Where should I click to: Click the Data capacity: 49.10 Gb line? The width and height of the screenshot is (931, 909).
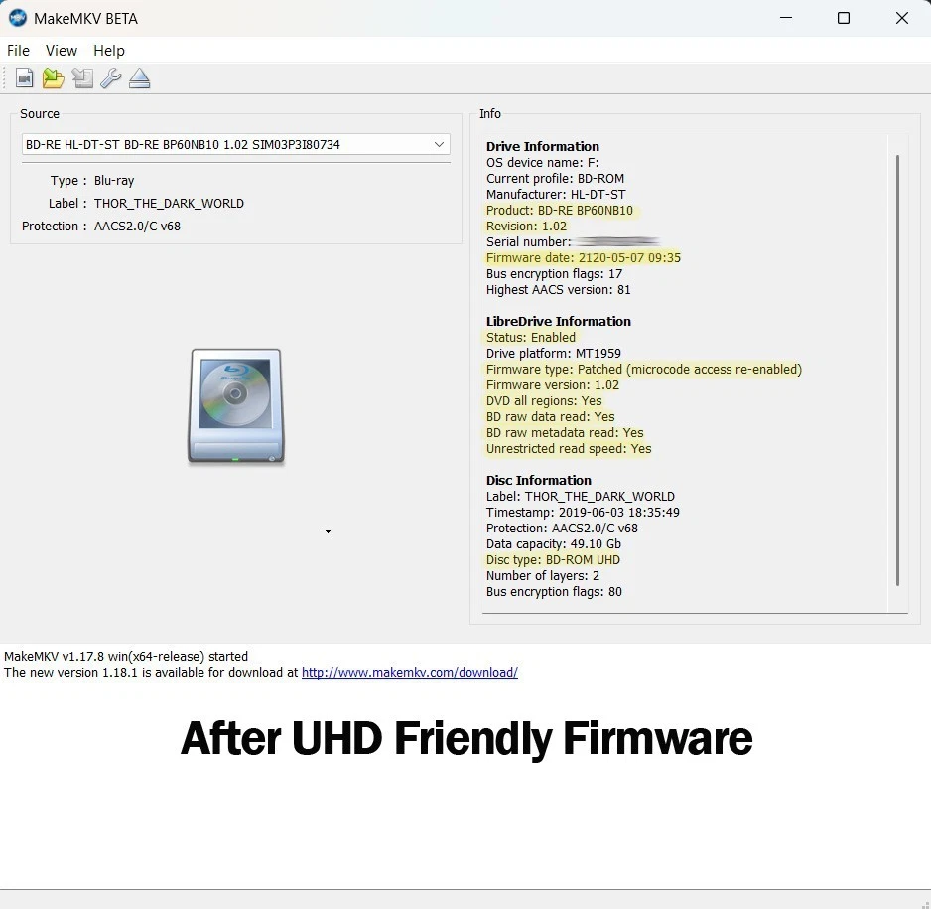554,544
